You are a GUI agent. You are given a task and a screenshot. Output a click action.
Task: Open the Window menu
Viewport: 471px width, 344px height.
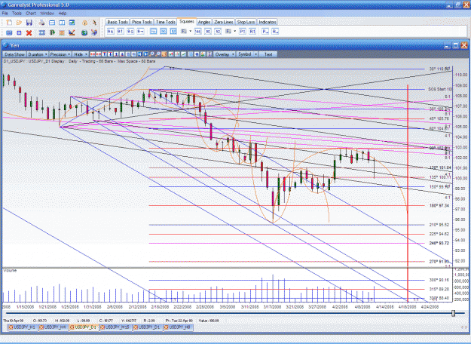tap(47, 14)
